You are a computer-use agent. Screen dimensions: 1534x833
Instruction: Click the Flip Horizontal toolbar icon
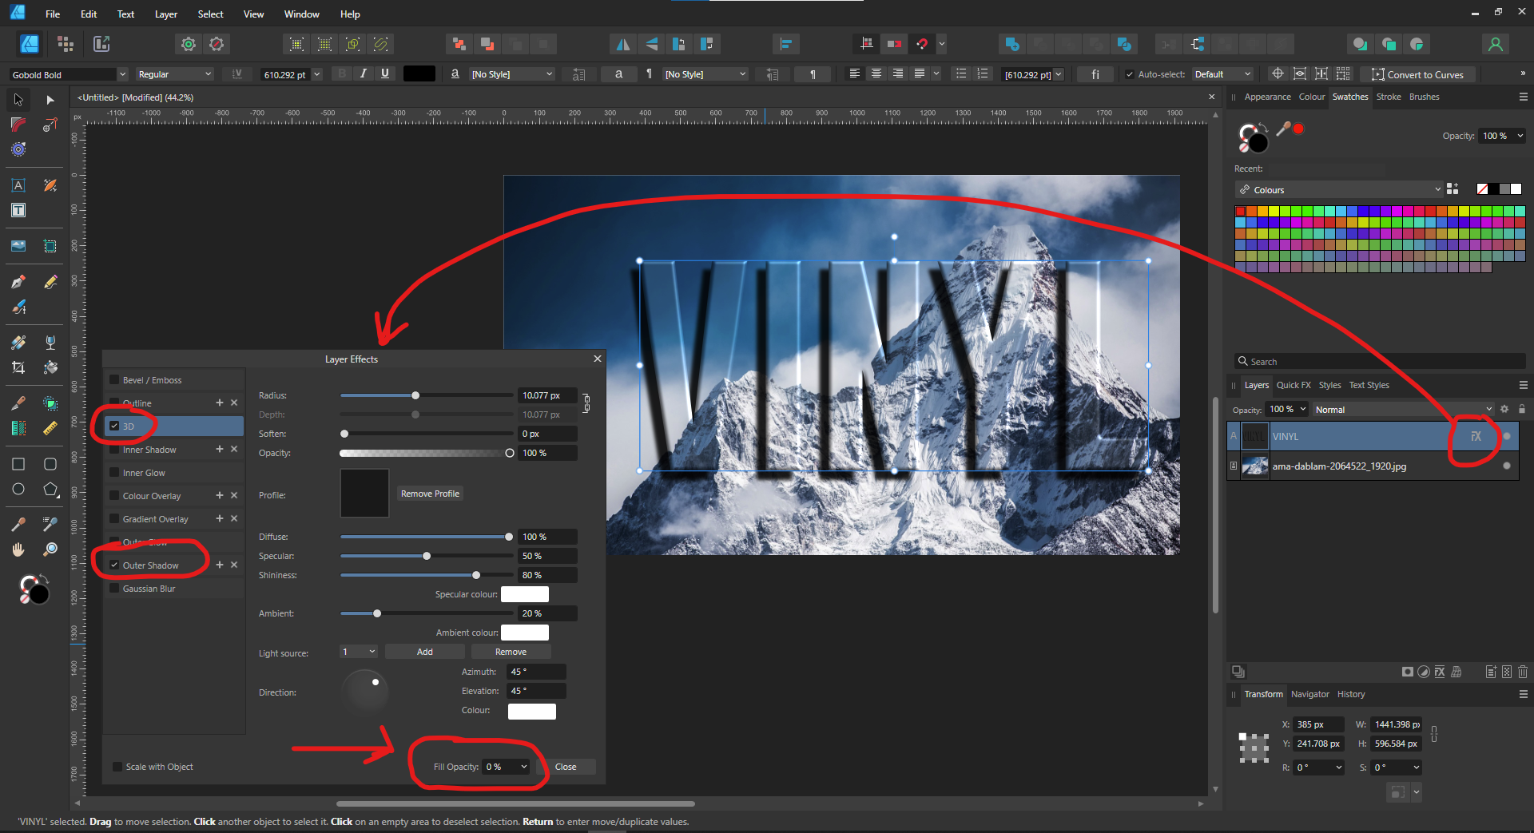pos(622,44)
